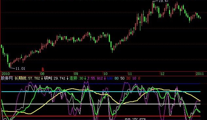Click the white 50 level label
This screenshot has width=207, height=120.
(x=122, y=78)
